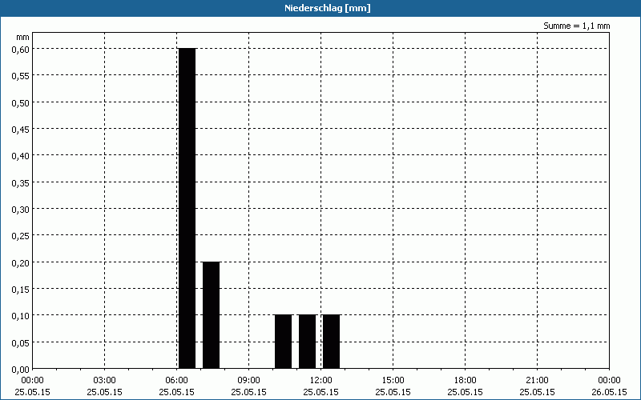The image size is (641, 400).
Task: Click the 12:00 time axis label
Action: coord(321,381)
